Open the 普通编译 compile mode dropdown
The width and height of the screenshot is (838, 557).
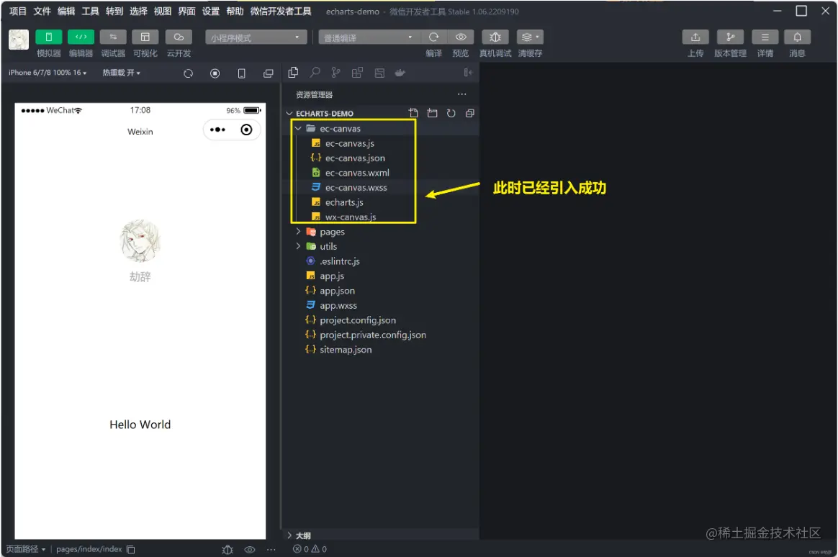pyautogui.click(x=369, y=37)
